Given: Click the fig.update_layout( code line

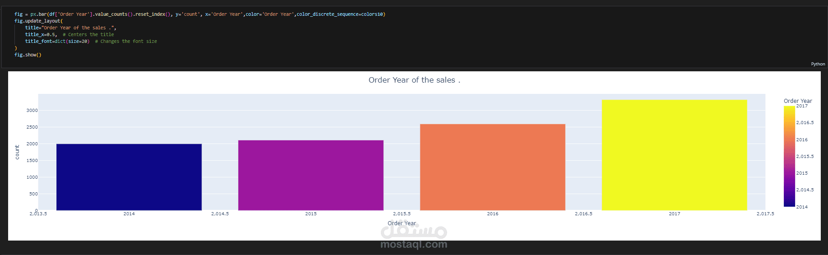Looking at the screenshot, I should coord(39,21).
